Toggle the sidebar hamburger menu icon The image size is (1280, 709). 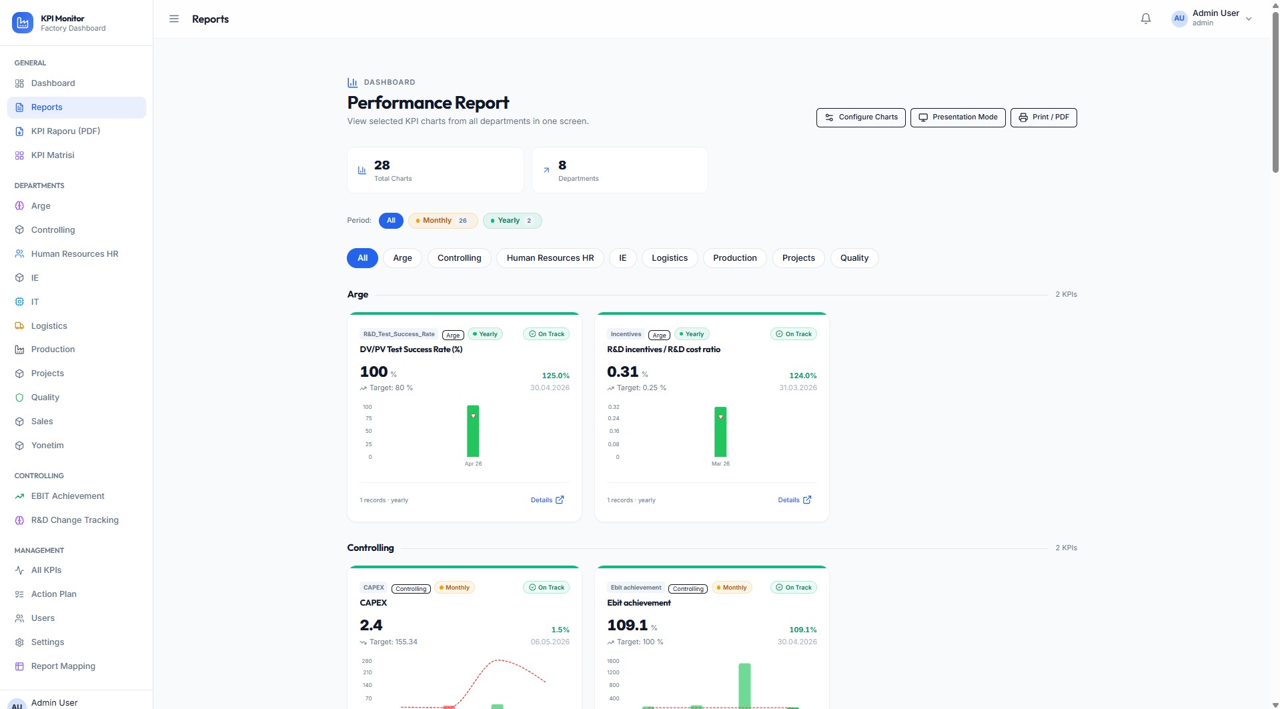[174, 19]
